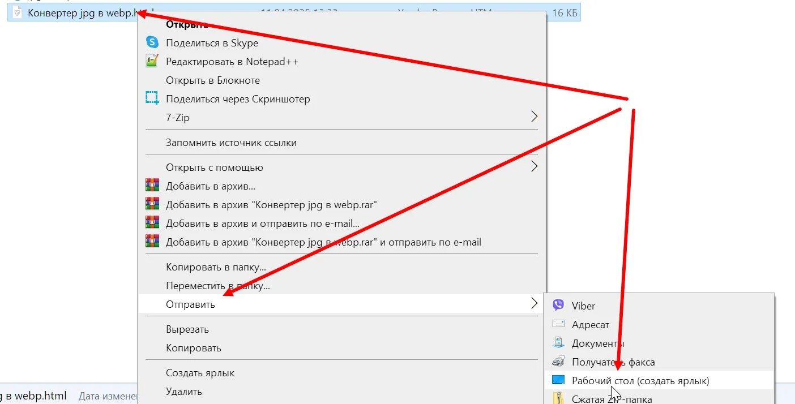Select Запомнить источник ссылки

click(231, 143)
